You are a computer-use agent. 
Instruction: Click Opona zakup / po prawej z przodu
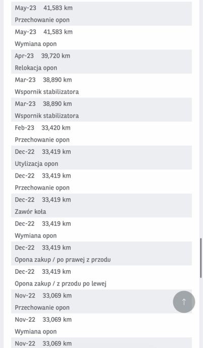click(101, 254)
